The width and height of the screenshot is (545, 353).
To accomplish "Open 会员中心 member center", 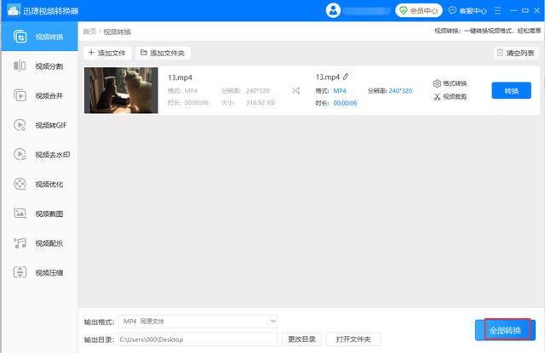I will pyautogui.click(x=418, y=11).
